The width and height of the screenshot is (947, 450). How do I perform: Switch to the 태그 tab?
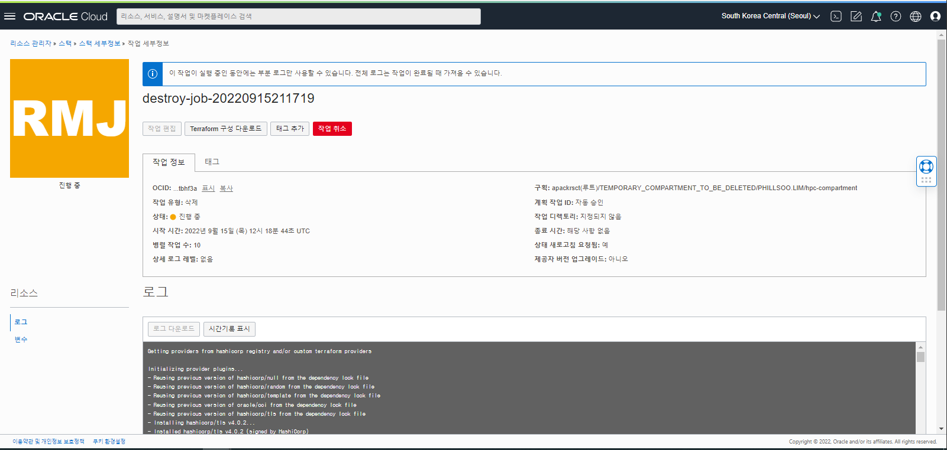coord(212,162)
